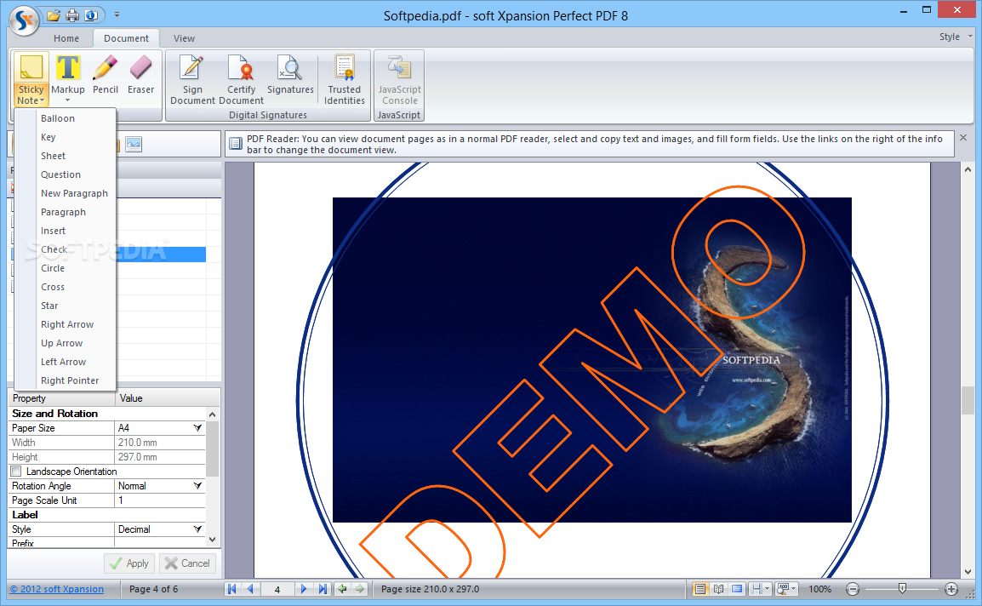Screen dimensions: 982x606
Task: Choose Circle from the sticky note menu
Action: 66,268
